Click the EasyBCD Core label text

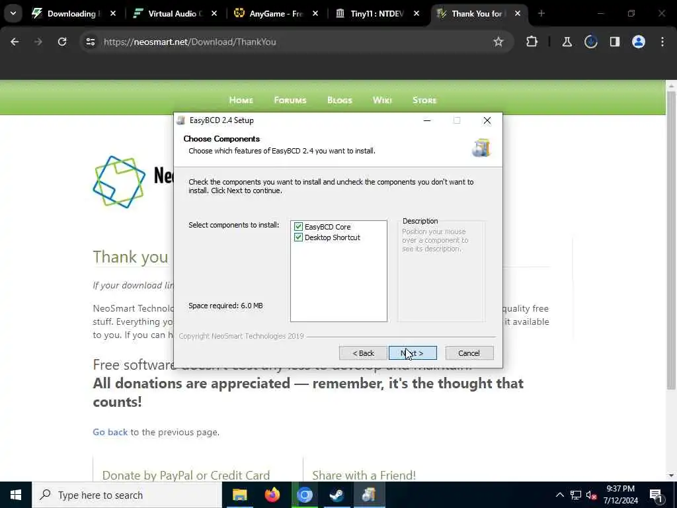click(327, 227)
